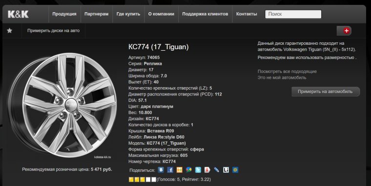
Task: Share via Google Buzz icon
Action: [x=188, y=170]
